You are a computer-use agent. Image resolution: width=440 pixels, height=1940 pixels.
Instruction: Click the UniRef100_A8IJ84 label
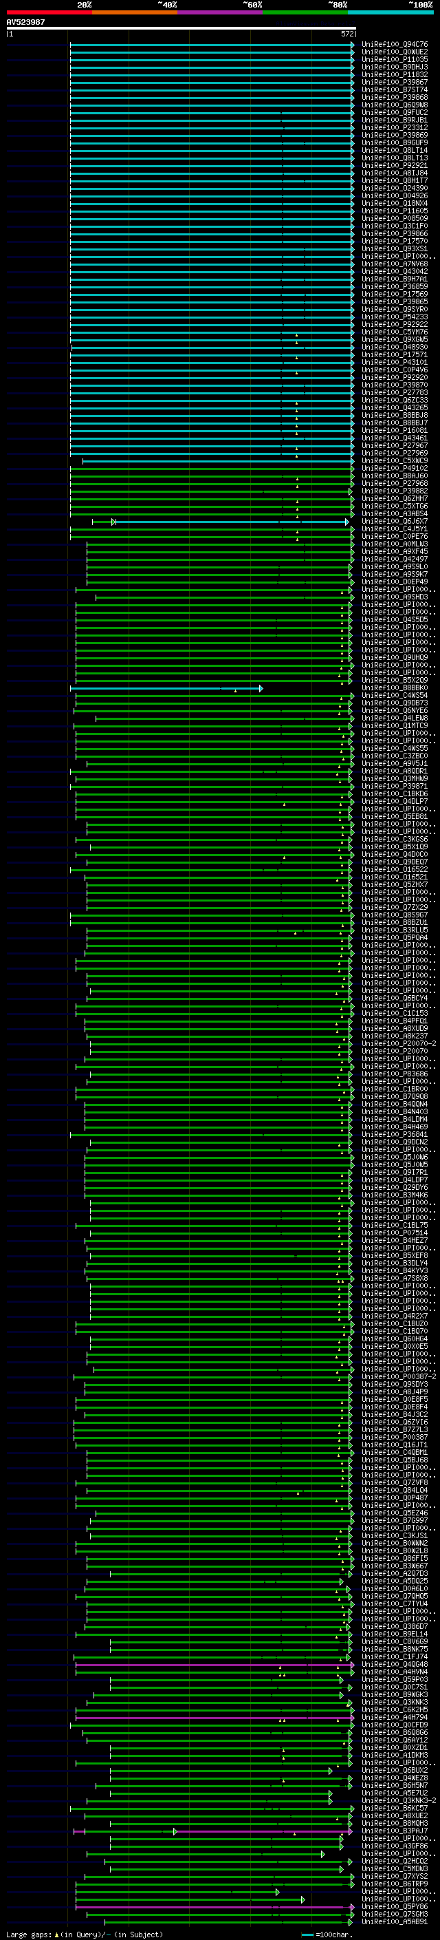(395, 173)
